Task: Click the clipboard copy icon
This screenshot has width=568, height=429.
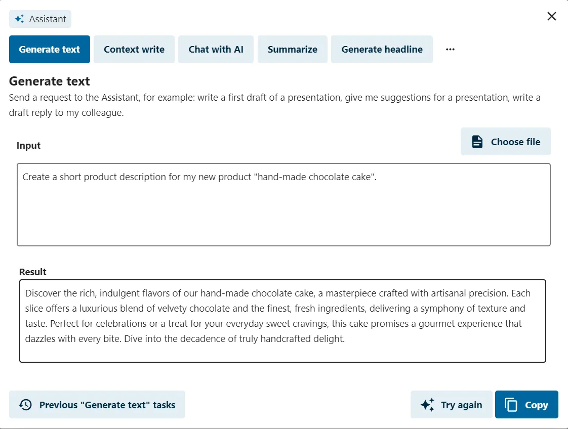Action: [511, 405]
